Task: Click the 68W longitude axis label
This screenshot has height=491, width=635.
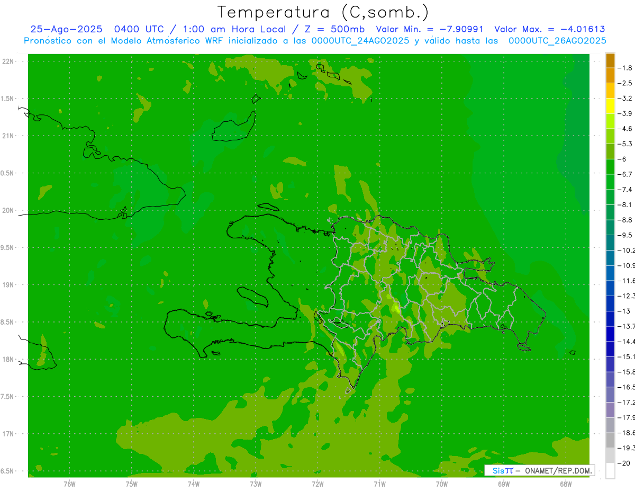Action: (x=566, y=484)
